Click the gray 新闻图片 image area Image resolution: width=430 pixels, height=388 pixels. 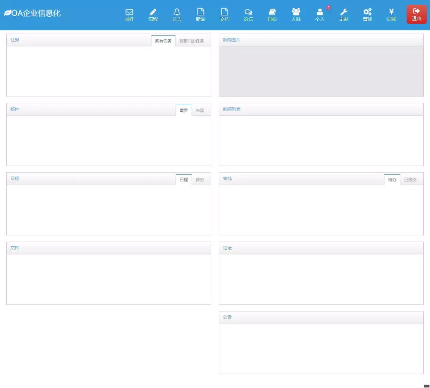[x=321, y=71]
